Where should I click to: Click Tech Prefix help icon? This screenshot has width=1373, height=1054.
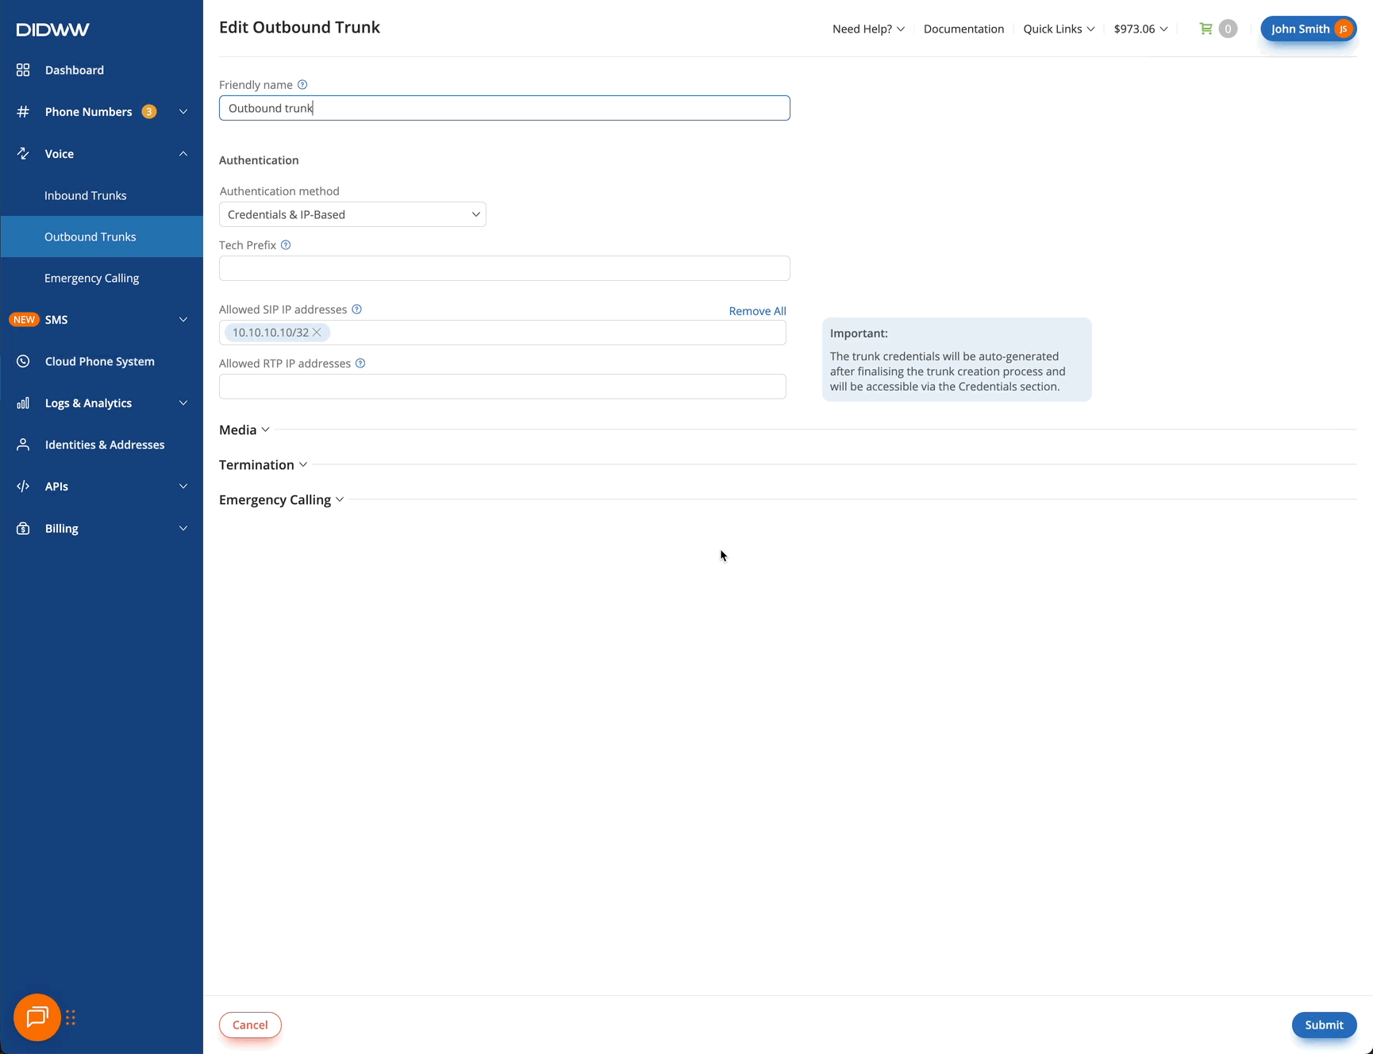point(286,245)
